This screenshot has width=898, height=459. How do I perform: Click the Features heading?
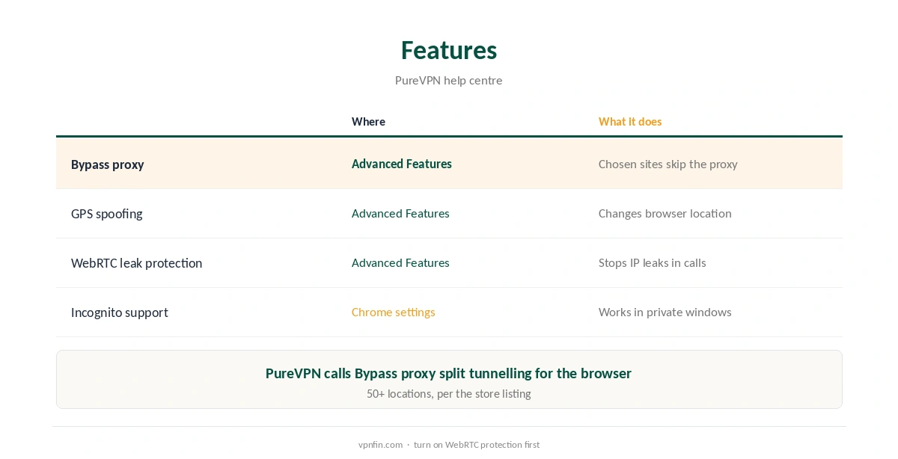pyautogui.click(x=449, y=50)
